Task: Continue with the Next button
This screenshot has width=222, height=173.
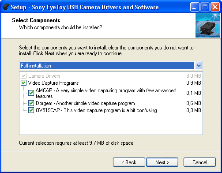Action: (162, 162)
